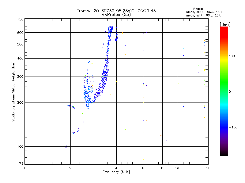Click the 'Phases' heading in the top right

[198, 9]
